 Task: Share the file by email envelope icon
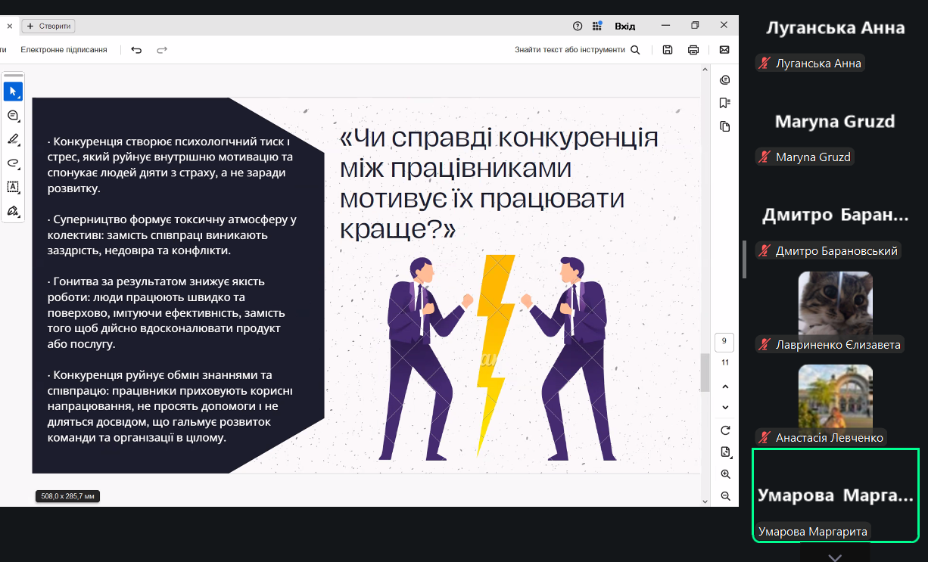click(724, 50)
